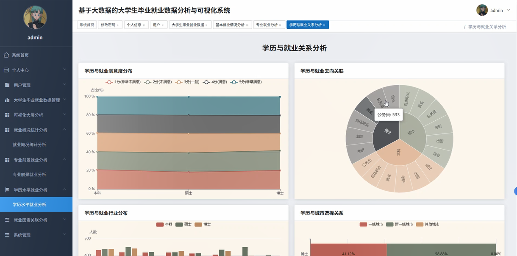Screen dimensions: 517x256
Task: Expand the 可视化大屏分析 chevron
Action: tap(65, 114)
